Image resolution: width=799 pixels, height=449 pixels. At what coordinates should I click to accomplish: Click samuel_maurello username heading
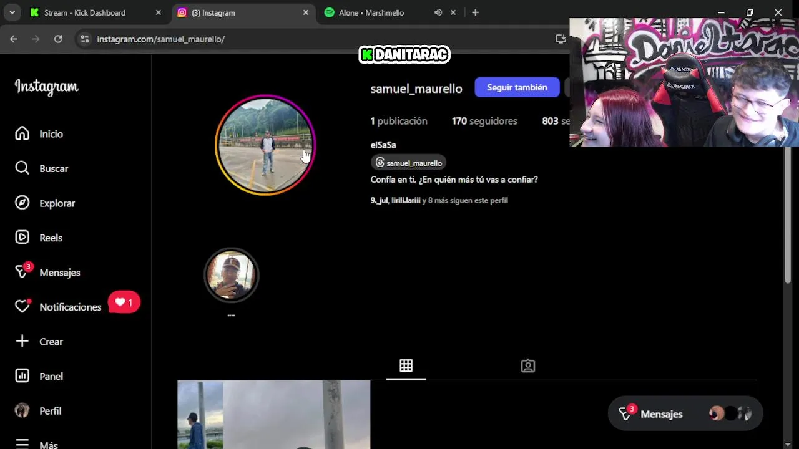[416, 89]
